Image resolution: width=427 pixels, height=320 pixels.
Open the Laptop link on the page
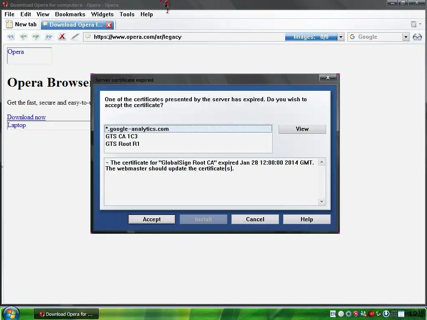[16, 125]
